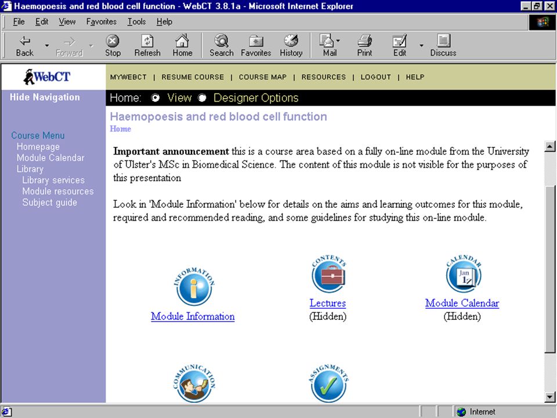Image resolution: width=557 pixels, height=418 pixels.
Task: Select Library in Course Menu
Action: coord(30,169)
